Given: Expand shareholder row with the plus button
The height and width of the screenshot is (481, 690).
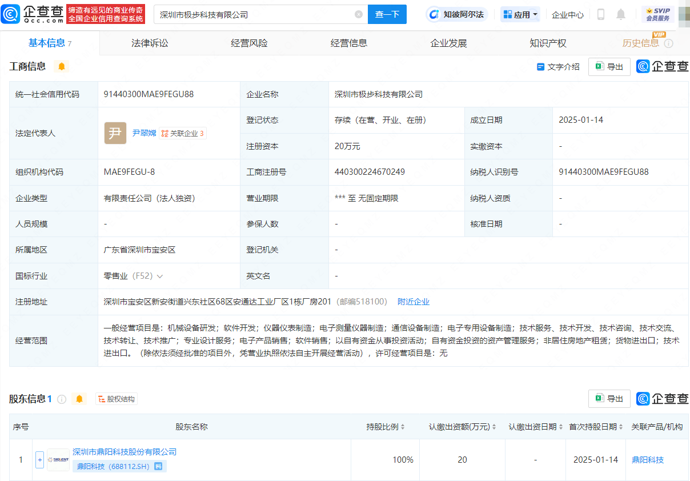Looking at the screenshot, I should click(39, 460).
